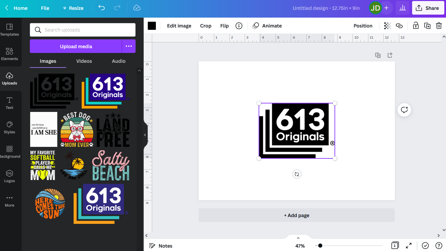Open the black color swatch

point(152,26)
